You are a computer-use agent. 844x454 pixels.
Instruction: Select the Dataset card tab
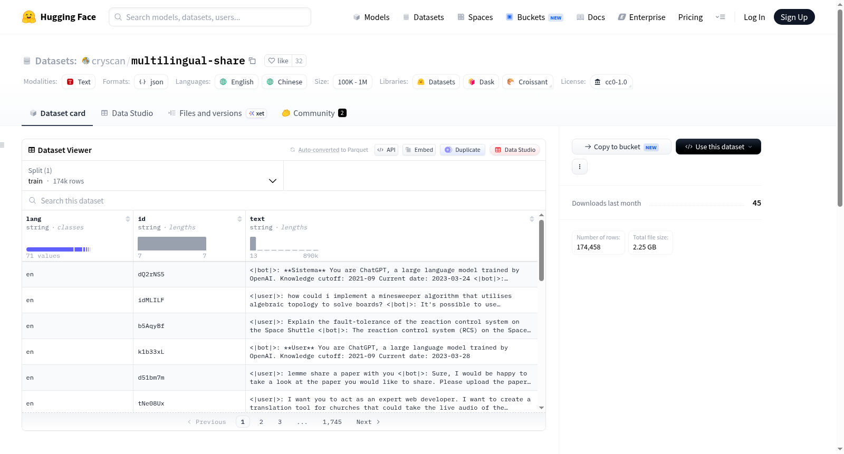pyautogui.click(x=57, y=113)
